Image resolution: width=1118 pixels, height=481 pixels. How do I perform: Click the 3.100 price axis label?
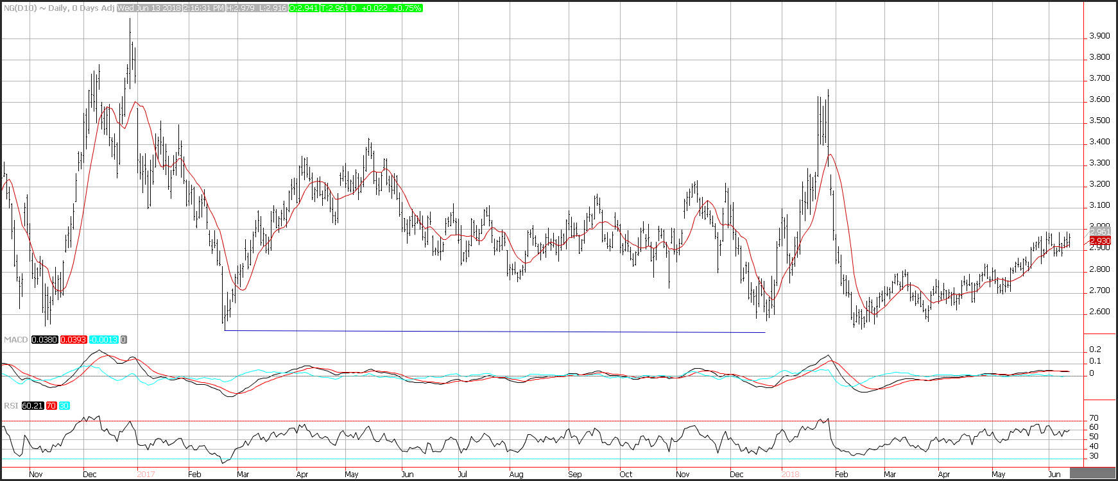click(x=1099, y=205)
